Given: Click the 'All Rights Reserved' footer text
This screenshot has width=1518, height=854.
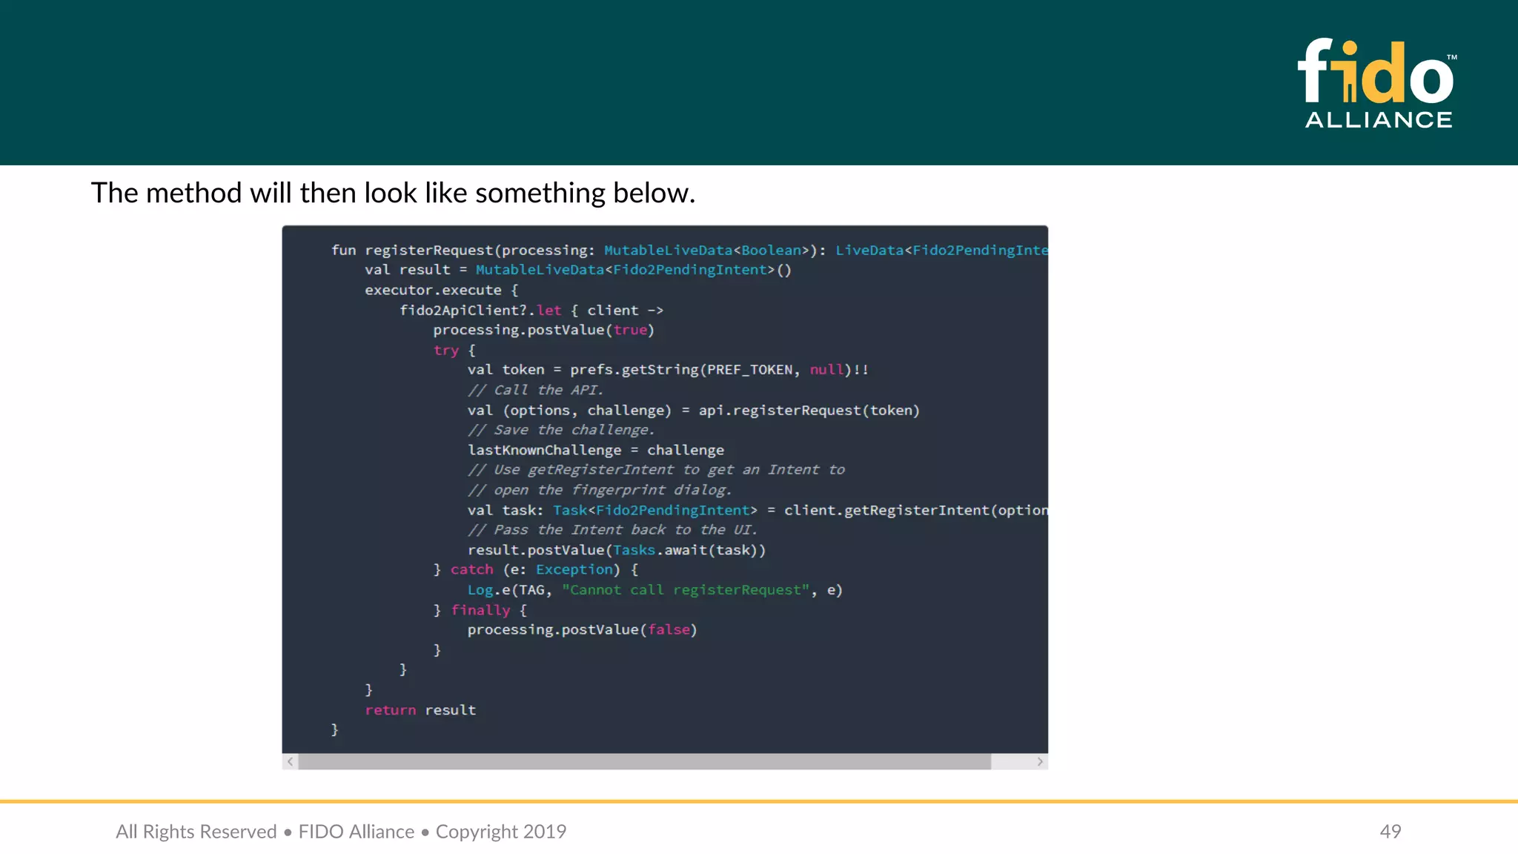Looking at the screenshot, I should pos(196,831).
